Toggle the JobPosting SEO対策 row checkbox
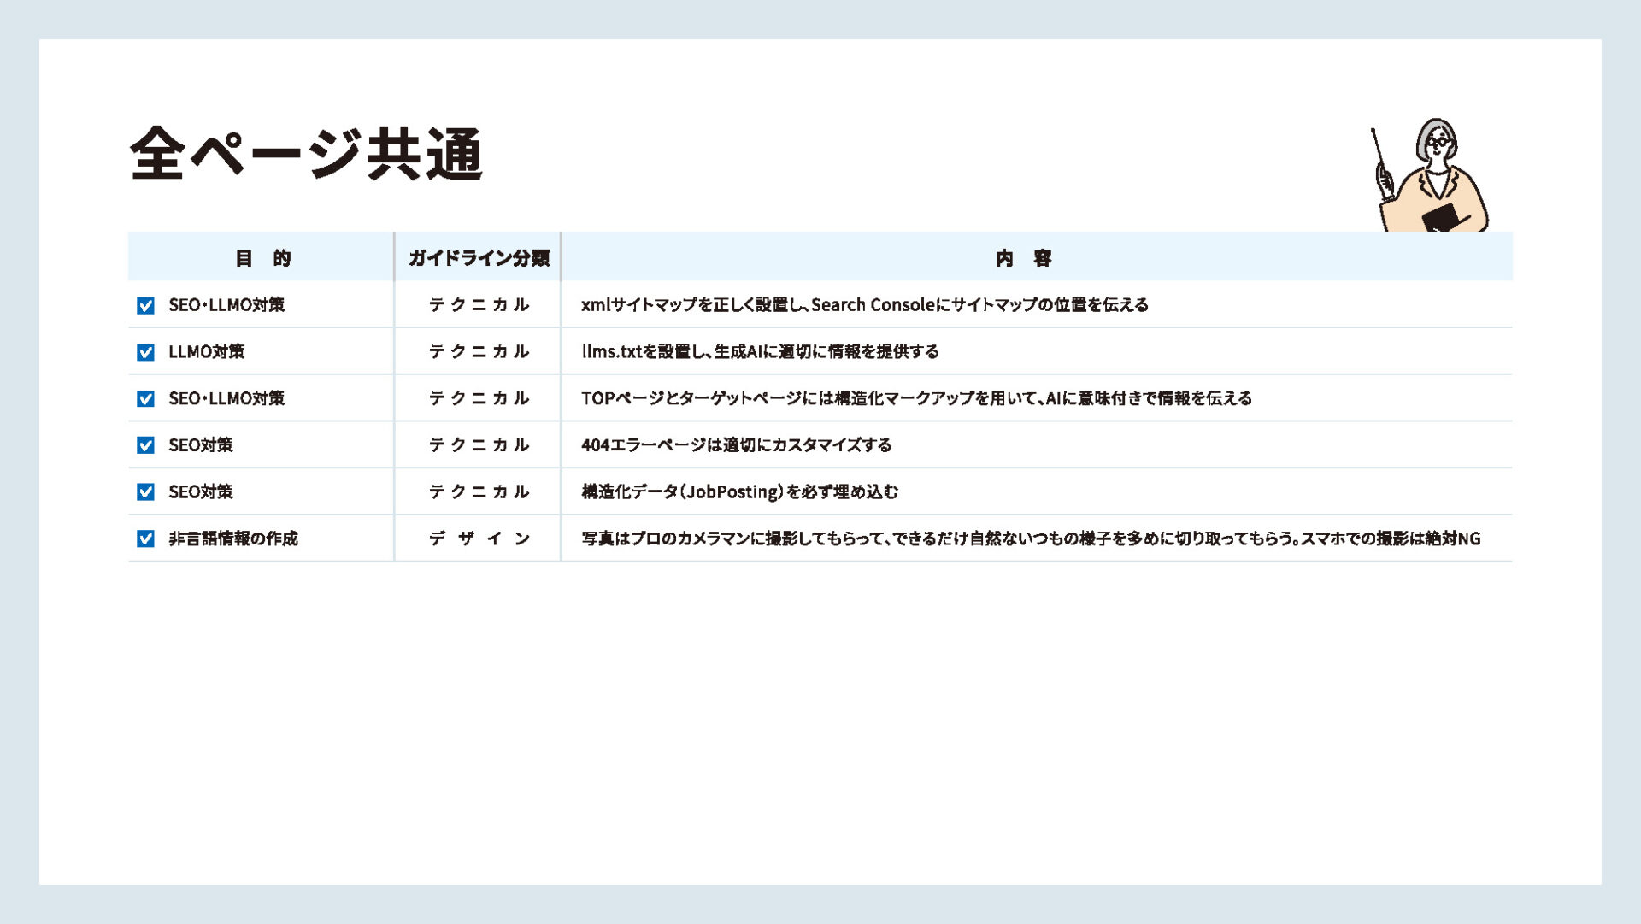Viewport: 1641px width, 924px height. [145, 492]
